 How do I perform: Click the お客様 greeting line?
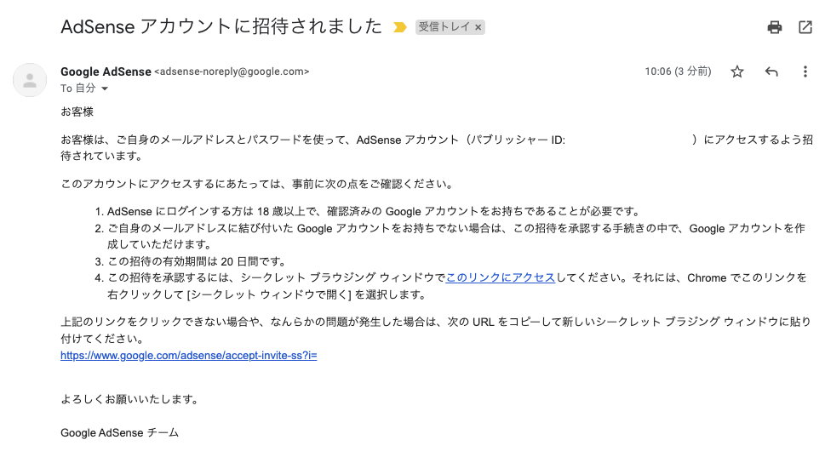(77, 111)
